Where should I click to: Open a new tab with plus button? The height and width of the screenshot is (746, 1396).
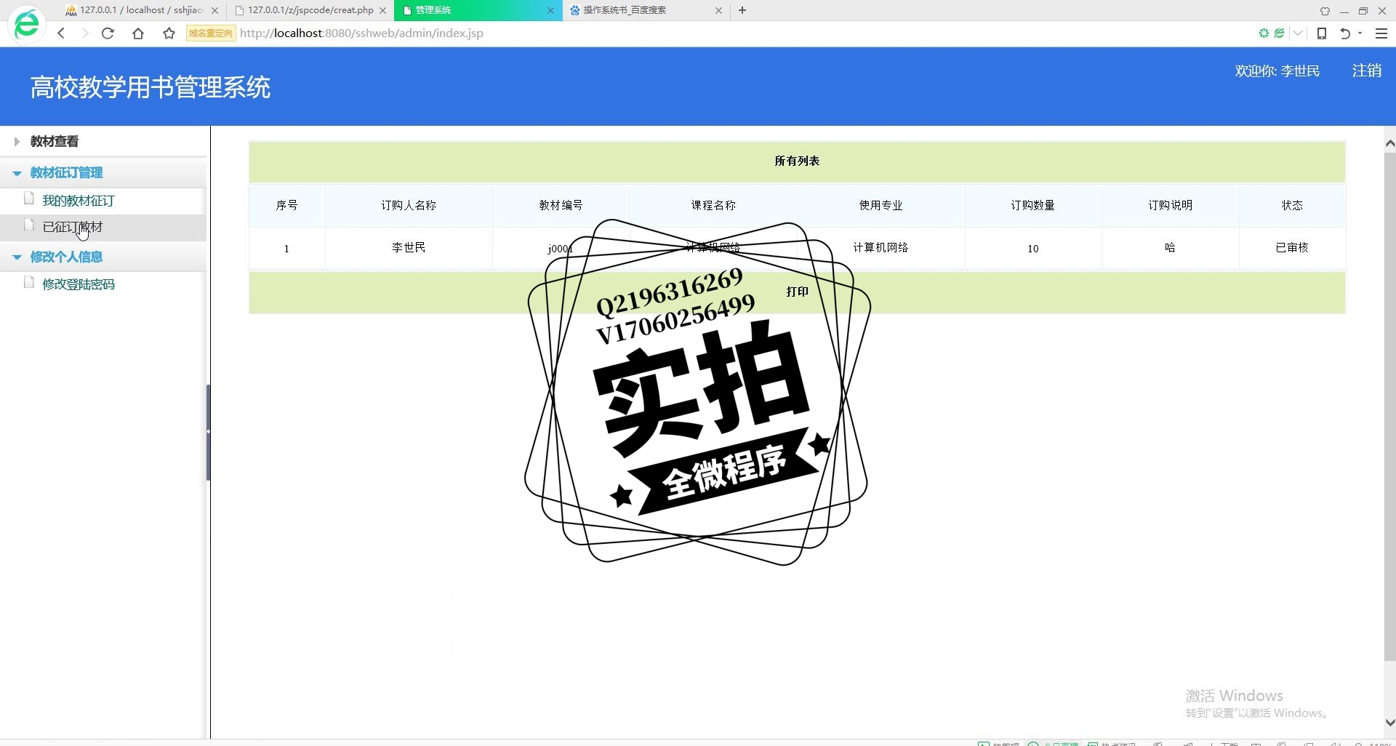coord(742,10)
